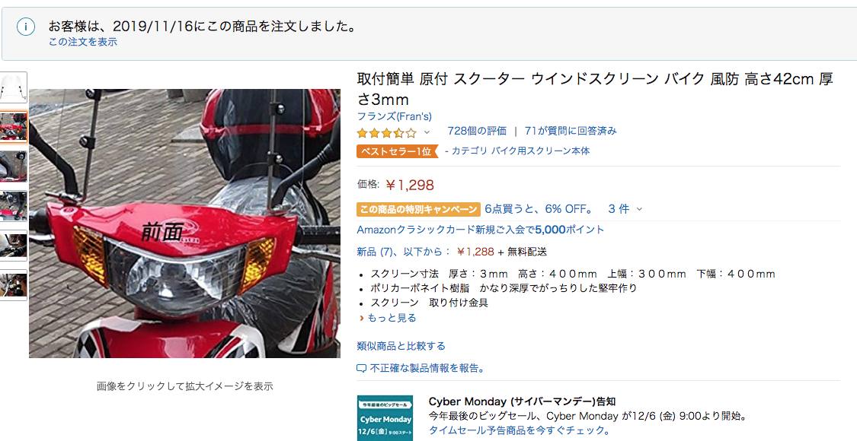Image resolution: width=857 pixels, height=441 pixels.
Task: Click the info icon in the order notice
Action: pyautogui.click(x=26, y=27)
